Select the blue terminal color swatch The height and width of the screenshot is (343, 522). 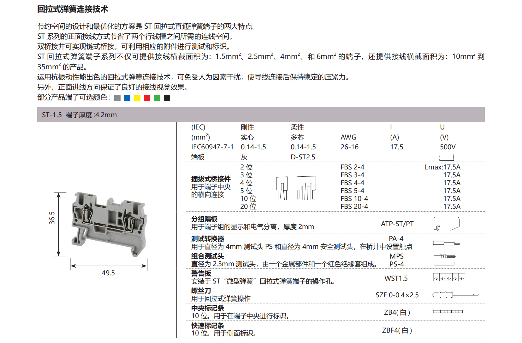(x=127, y=98)
